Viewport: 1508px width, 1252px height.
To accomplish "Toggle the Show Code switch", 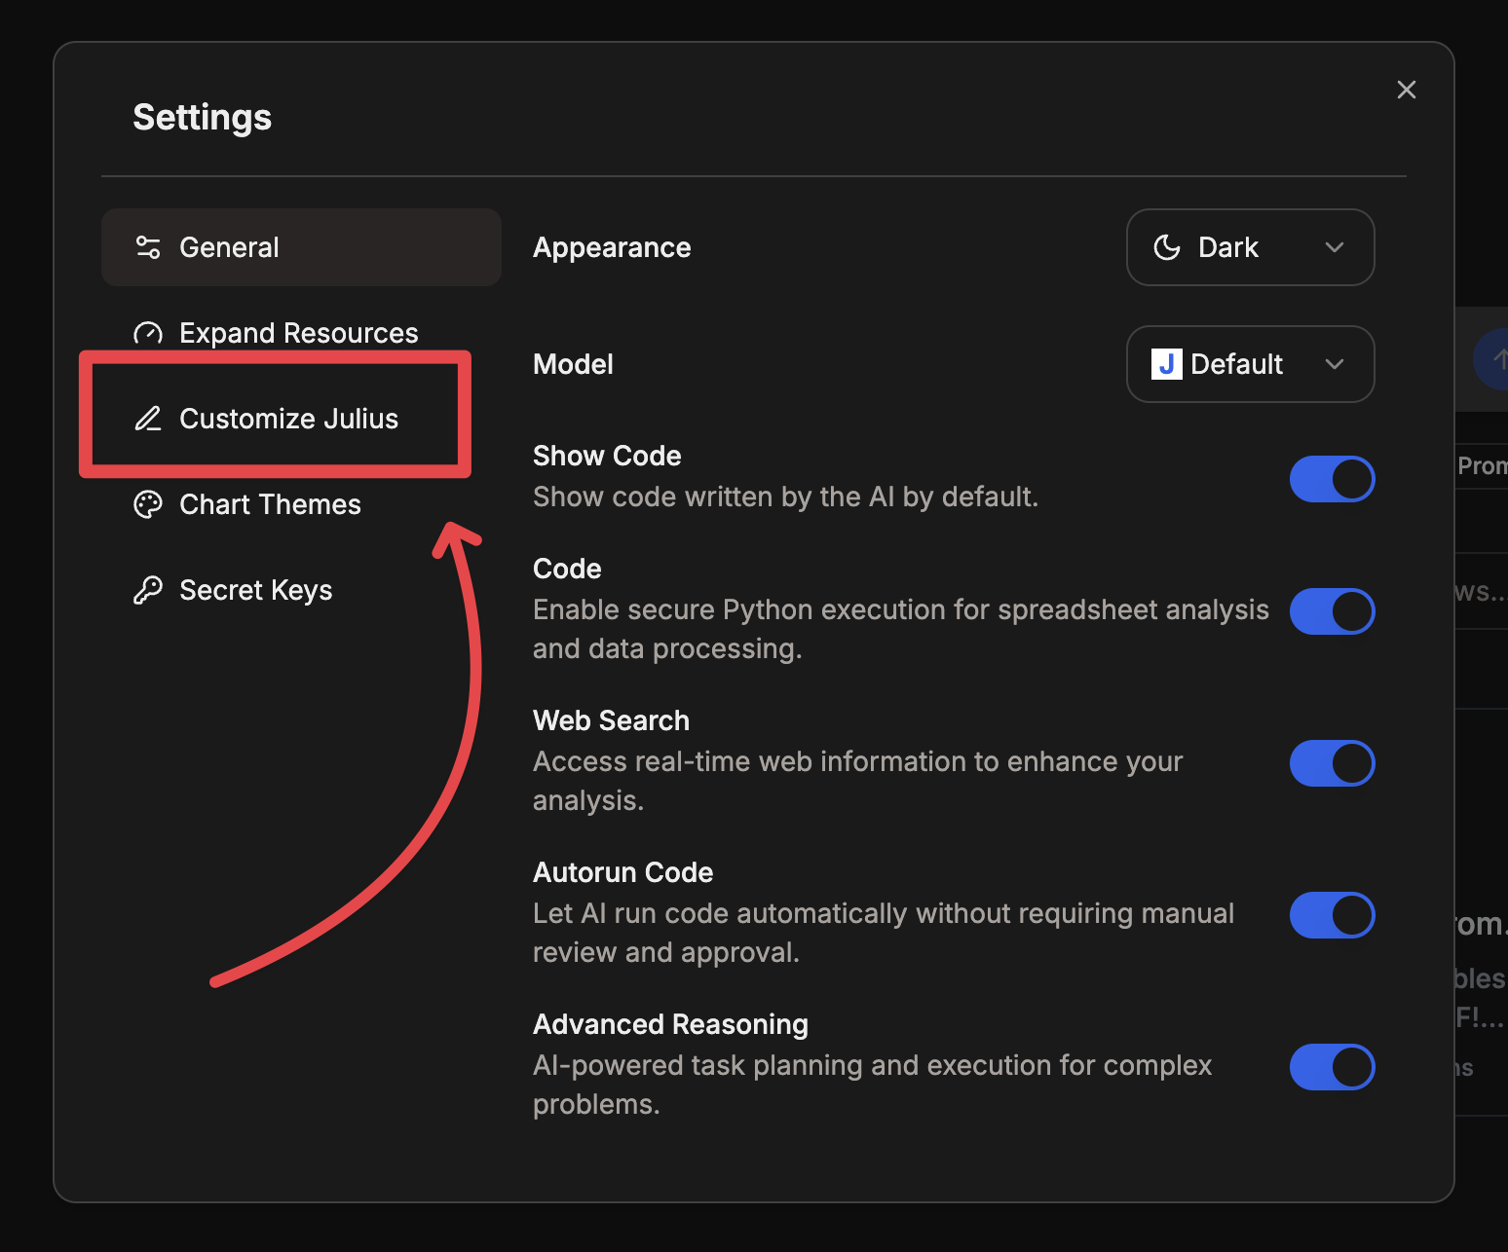I will 1332,479.
